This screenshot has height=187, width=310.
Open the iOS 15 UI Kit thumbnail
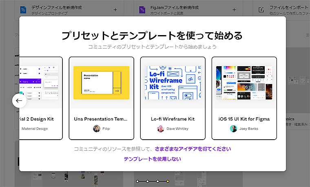(x=244, y=83)
